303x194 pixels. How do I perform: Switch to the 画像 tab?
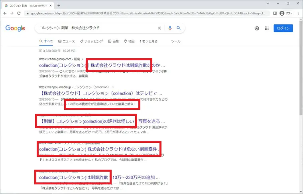114,41
